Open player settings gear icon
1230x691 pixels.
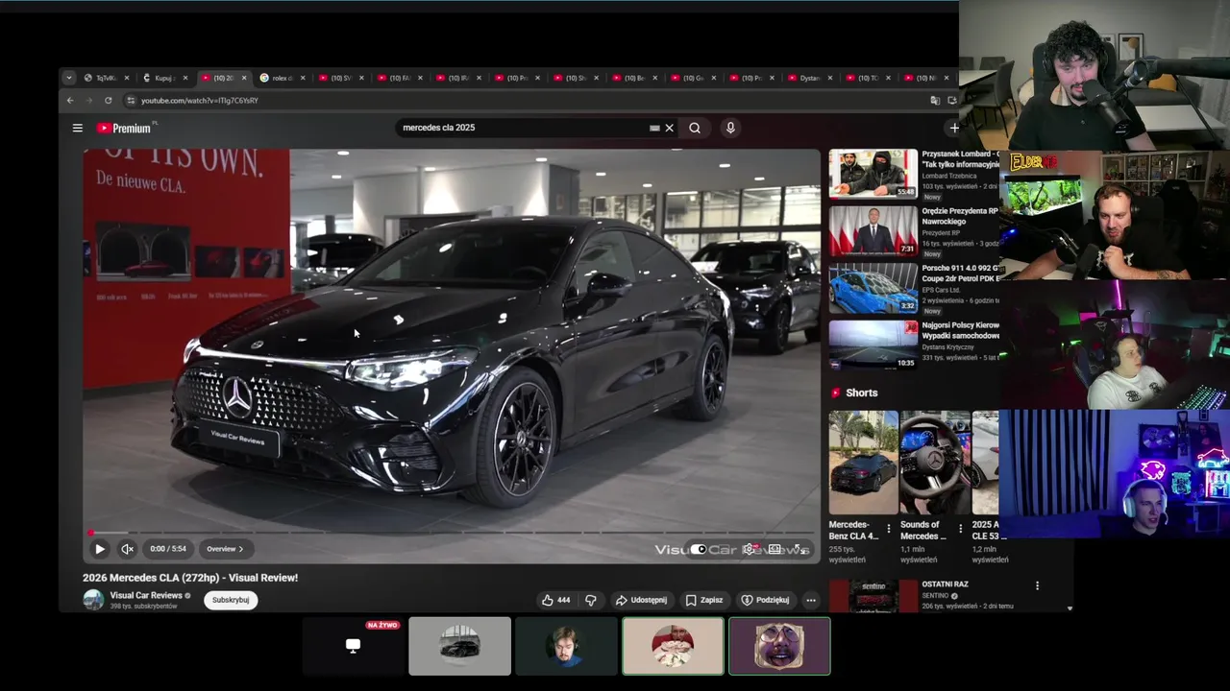pos(749,549)
